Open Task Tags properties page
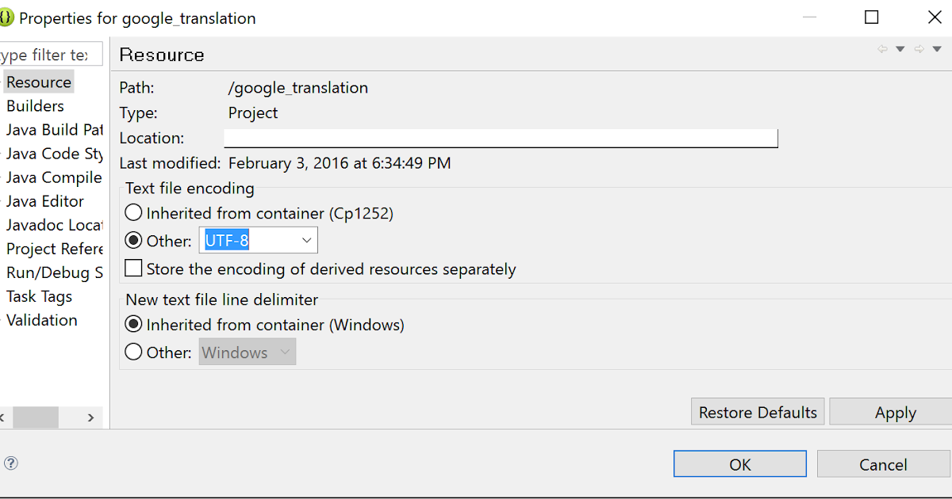This screenshot has height=499, width=952. 39,296
